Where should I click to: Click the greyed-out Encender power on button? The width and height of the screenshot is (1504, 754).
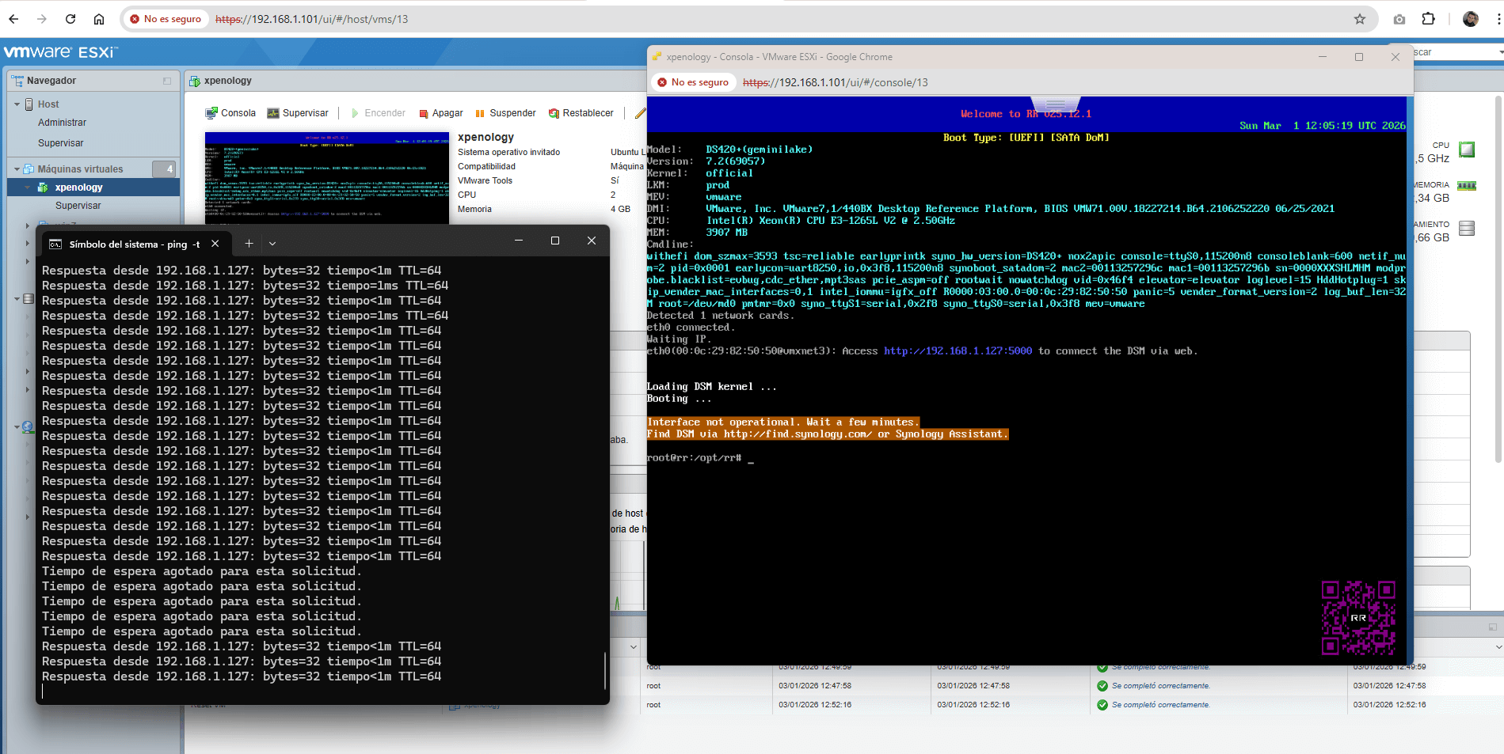coord(378,113)
